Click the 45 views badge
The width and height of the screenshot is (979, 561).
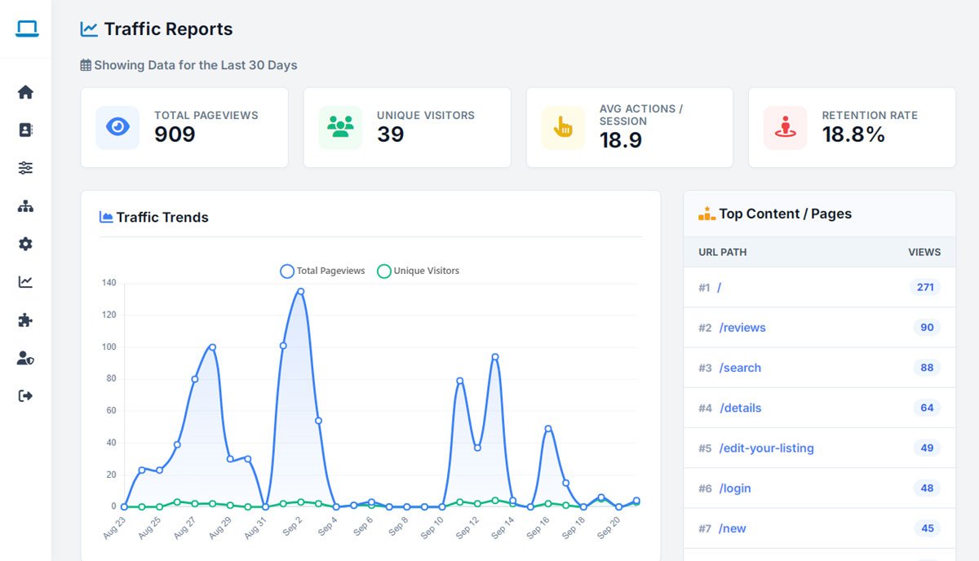[927, 528]
